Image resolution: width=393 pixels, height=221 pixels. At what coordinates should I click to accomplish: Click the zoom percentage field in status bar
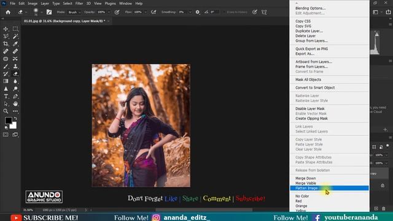(x=28, y=210)
